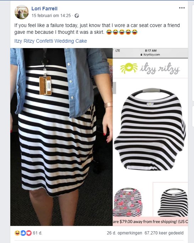Select the floral car seat cover thumbnail
Viewport: 194px width, 243px height.
coord(128,202)
